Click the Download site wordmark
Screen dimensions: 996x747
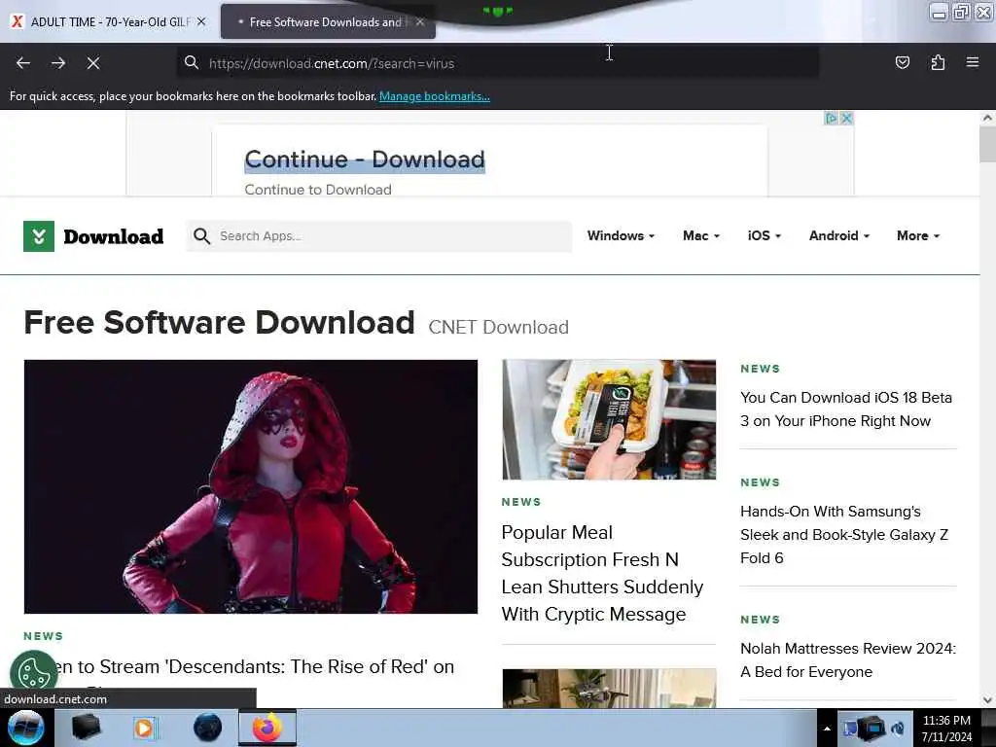coord(114,236)
